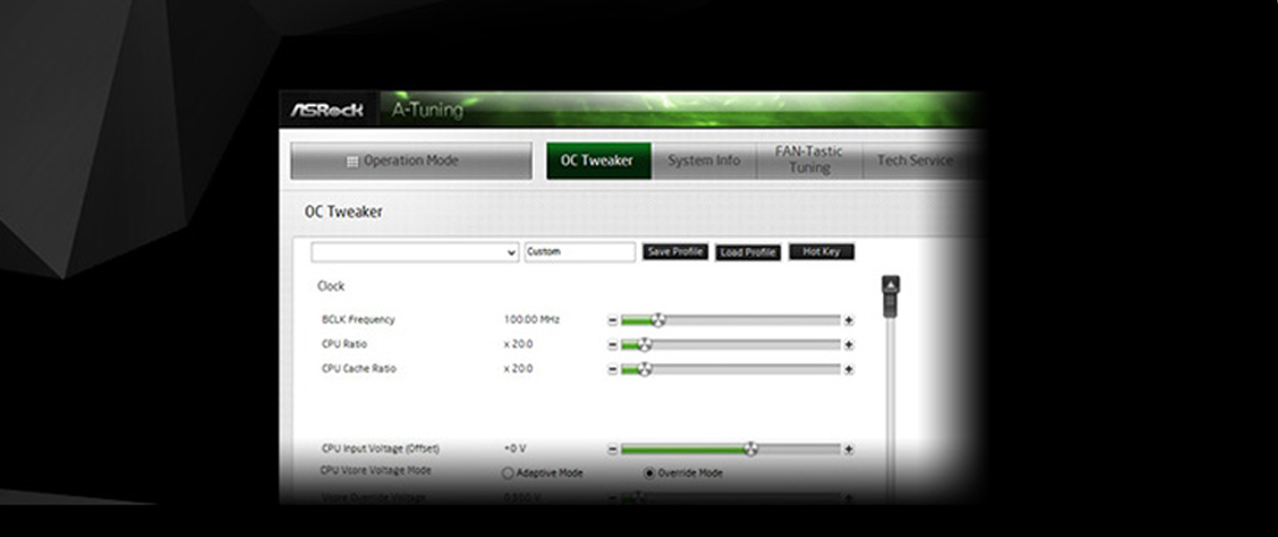Click the Hot Key button
Screen dimensions: 1278x537
point(821,252)
